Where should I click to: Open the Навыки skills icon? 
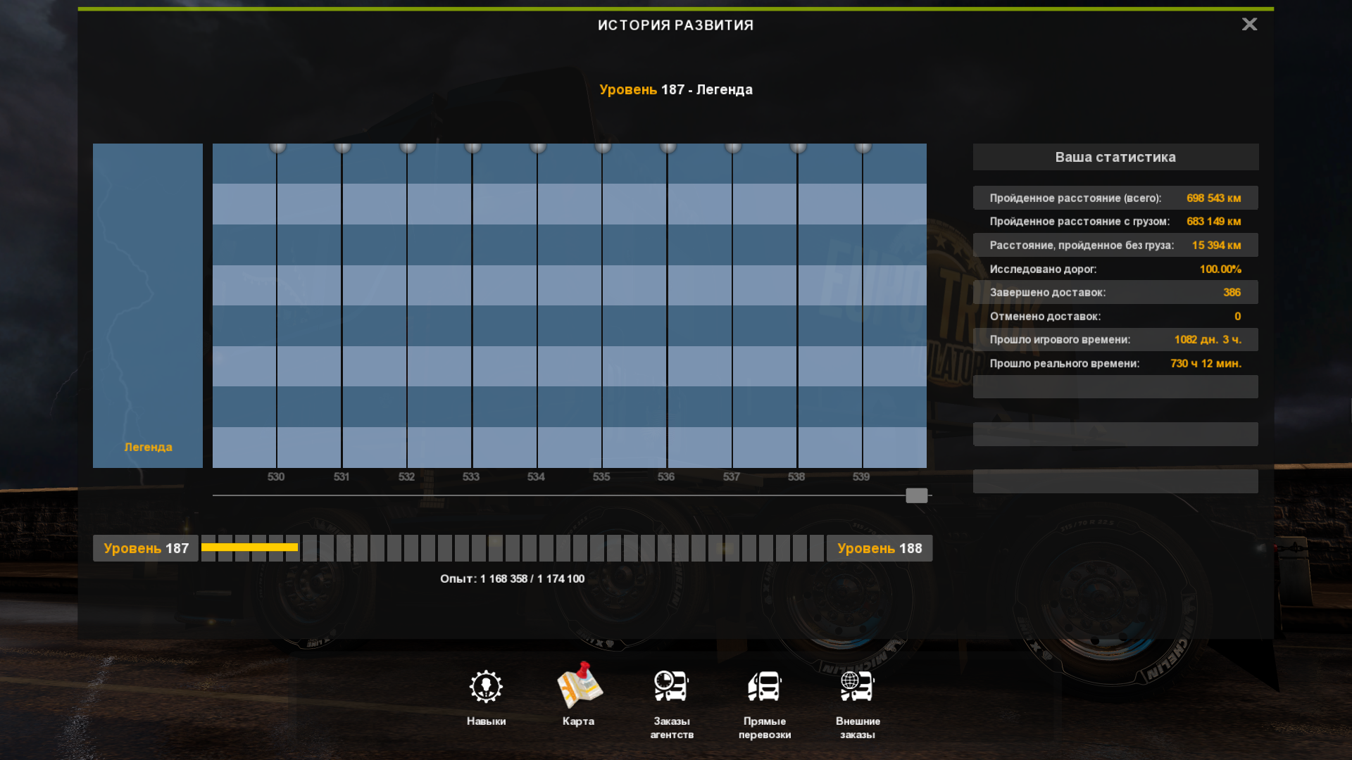tap(486, 687)
